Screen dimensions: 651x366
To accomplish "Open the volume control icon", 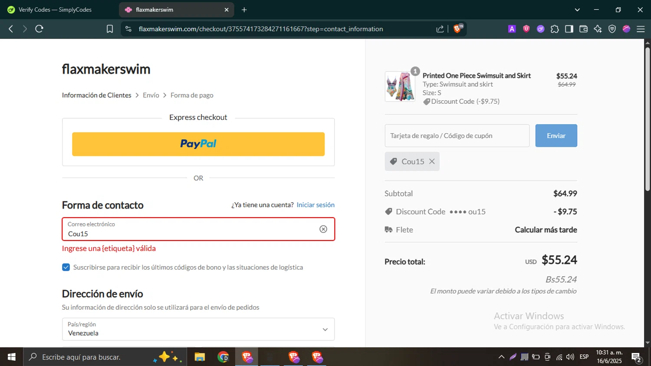I will [x=570, y=357].
